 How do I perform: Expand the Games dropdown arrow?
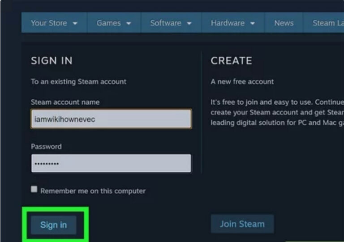coord(129,23)
